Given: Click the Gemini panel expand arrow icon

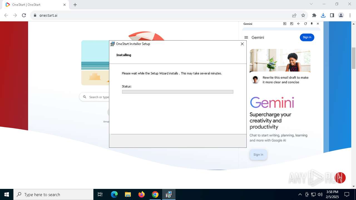Looking at the screenshot, I should click(291, 24).
